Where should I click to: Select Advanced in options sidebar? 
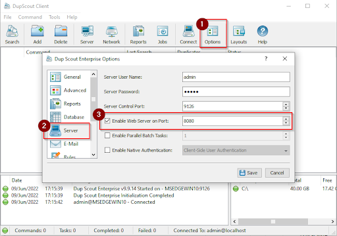(68, 90)
